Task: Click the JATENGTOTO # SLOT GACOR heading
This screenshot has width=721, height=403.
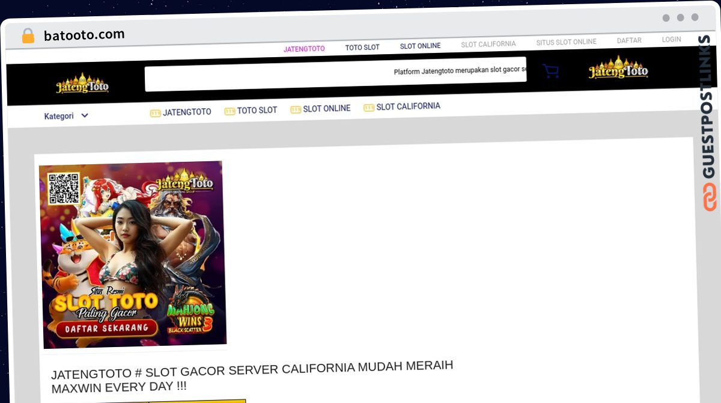Action: tap(252, 377)
